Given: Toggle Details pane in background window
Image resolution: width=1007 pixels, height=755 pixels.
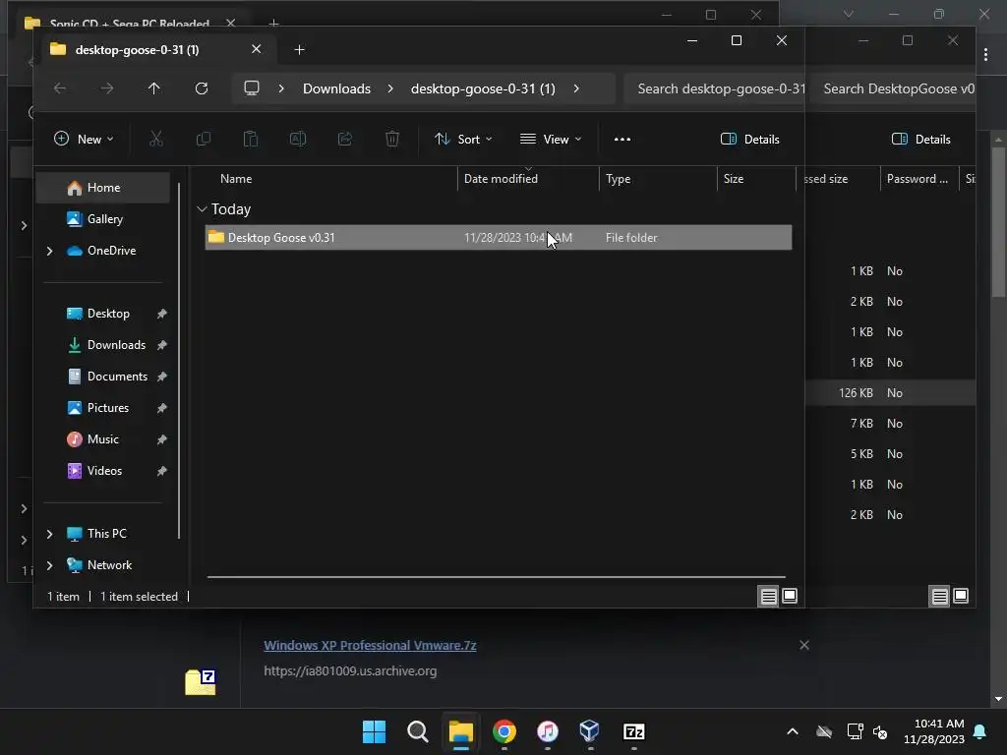Looking at the screenshot, I should (920, 140).
